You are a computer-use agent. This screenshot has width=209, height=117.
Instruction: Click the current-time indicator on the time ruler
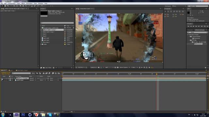pos(157,74)
